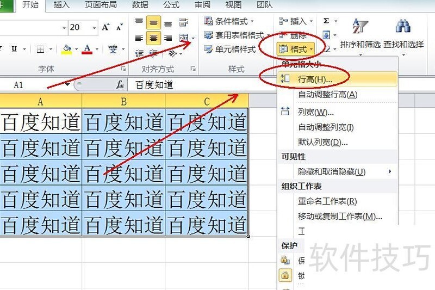Click the merge and center icon
Viewport: 435px width, 290px height.
tap(184, 38)
